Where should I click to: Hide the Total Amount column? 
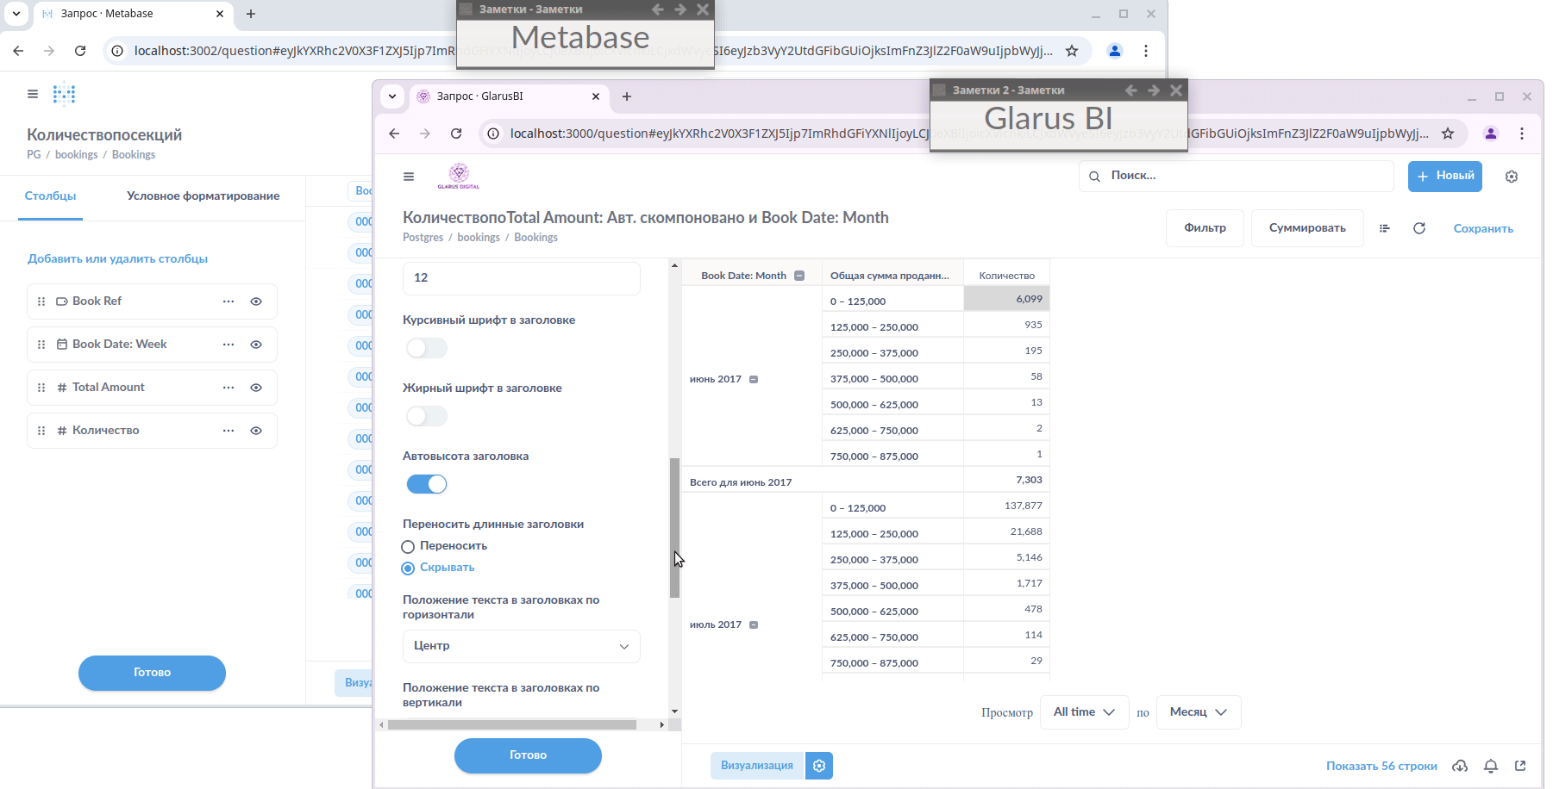256,388
